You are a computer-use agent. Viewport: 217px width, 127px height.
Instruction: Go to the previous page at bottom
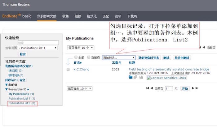152,88
